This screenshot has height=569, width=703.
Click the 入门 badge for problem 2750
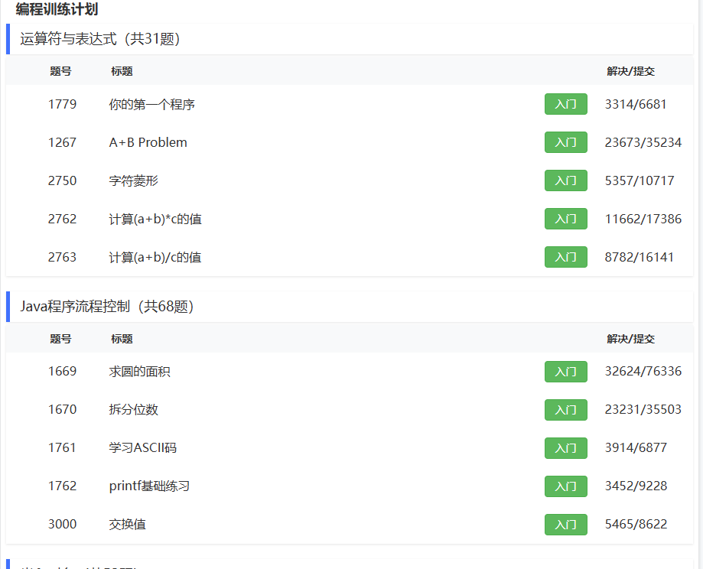(566, 180)
